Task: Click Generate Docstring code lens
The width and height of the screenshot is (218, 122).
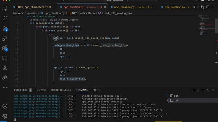Action: pos(69,20)
